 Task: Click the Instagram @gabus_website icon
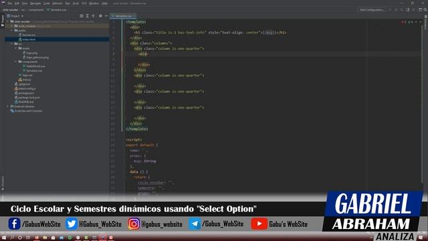point(134,224)
